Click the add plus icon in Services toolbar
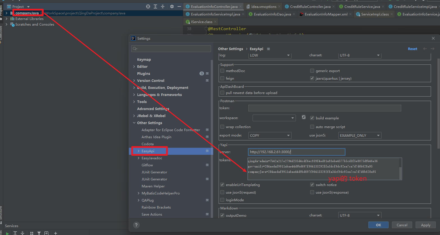 tap(56, 233)
